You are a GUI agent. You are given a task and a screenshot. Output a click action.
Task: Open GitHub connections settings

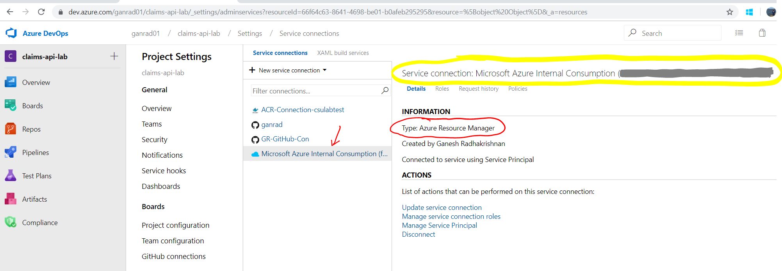coord(173,256)
